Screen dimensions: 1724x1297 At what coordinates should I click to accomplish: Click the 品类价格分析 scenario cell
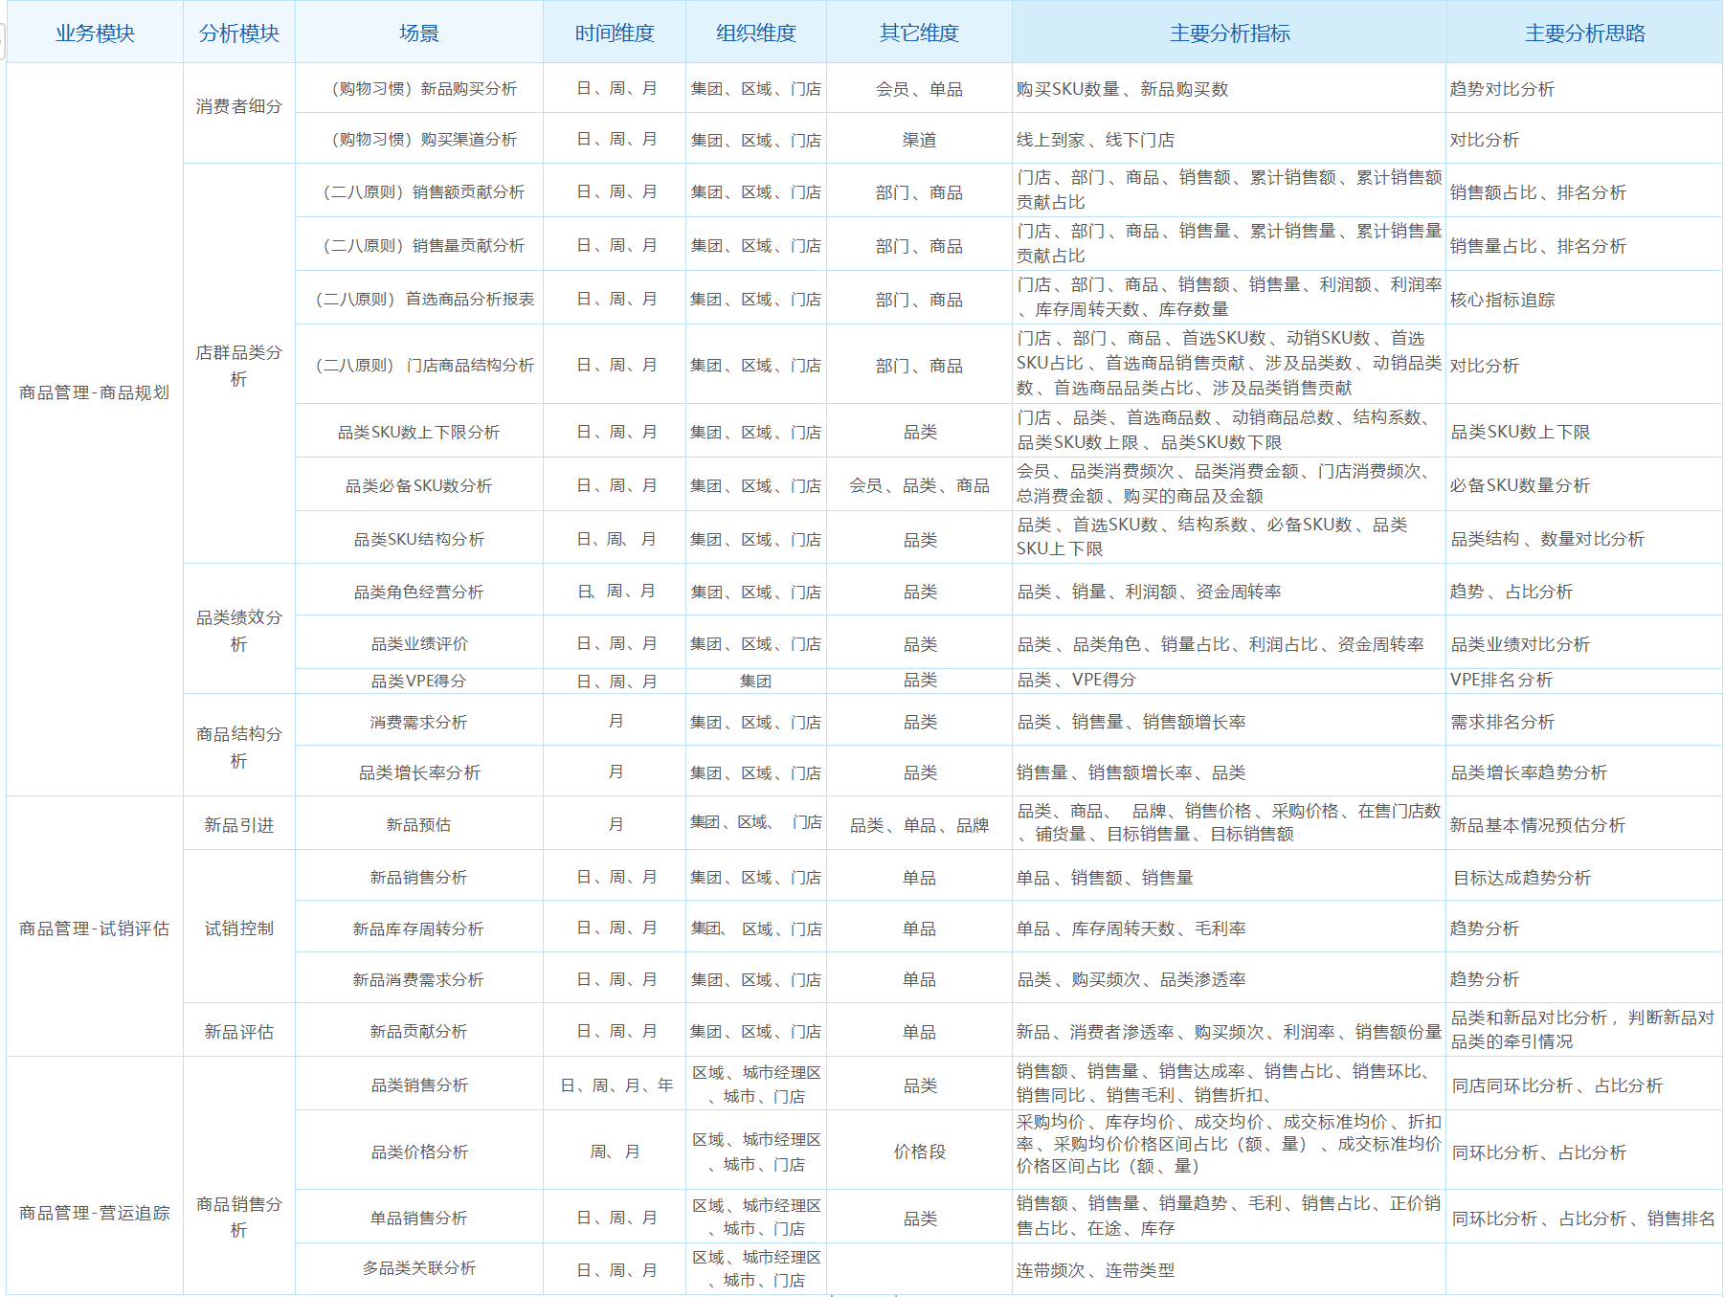click(x=419, y=1152)
